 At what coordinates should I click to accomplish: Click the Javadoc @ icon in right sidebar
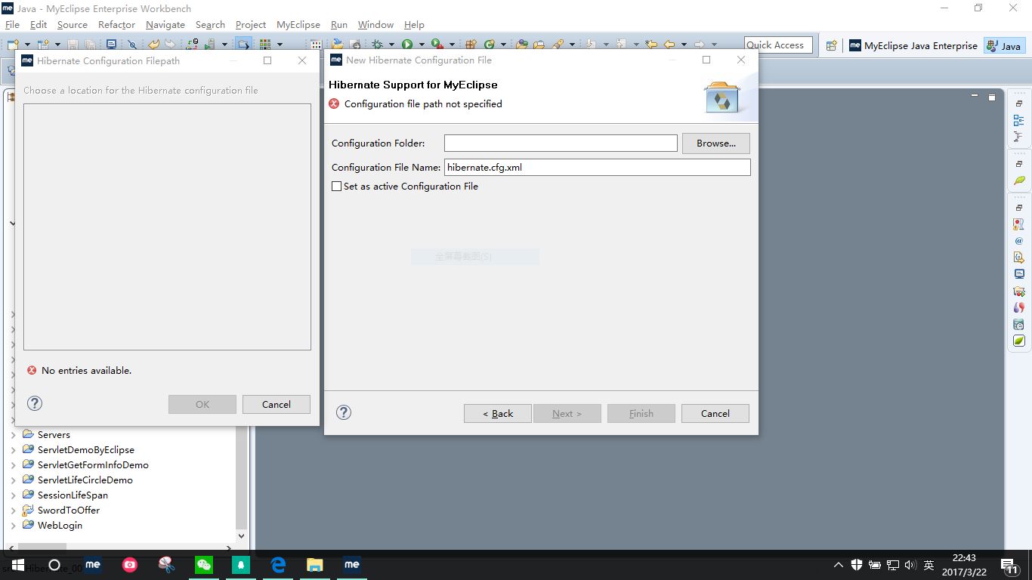tap(1018, 241)
